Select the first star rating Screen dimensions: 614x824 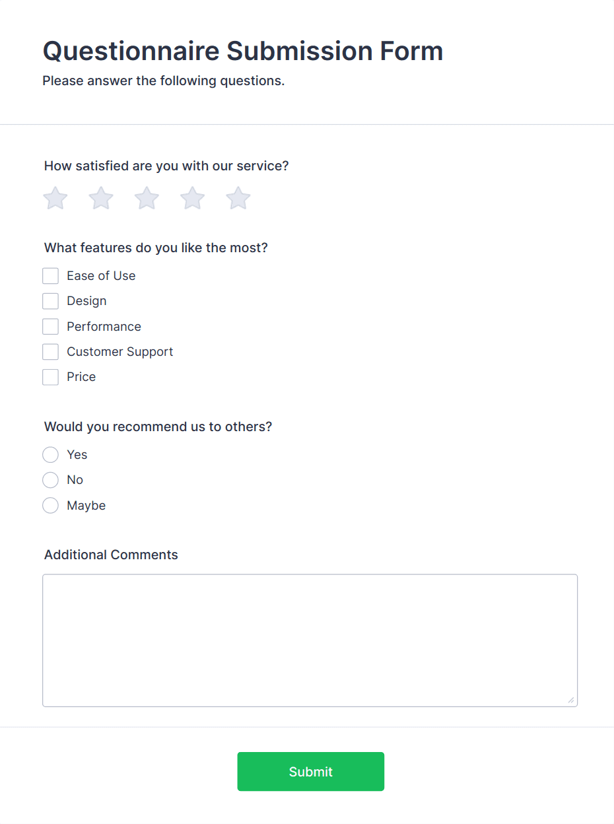[x=55, y=198]
